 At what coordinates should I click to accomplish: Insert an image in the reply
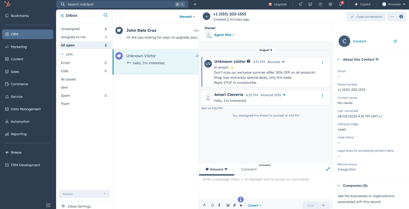click(x=228, y=205)
